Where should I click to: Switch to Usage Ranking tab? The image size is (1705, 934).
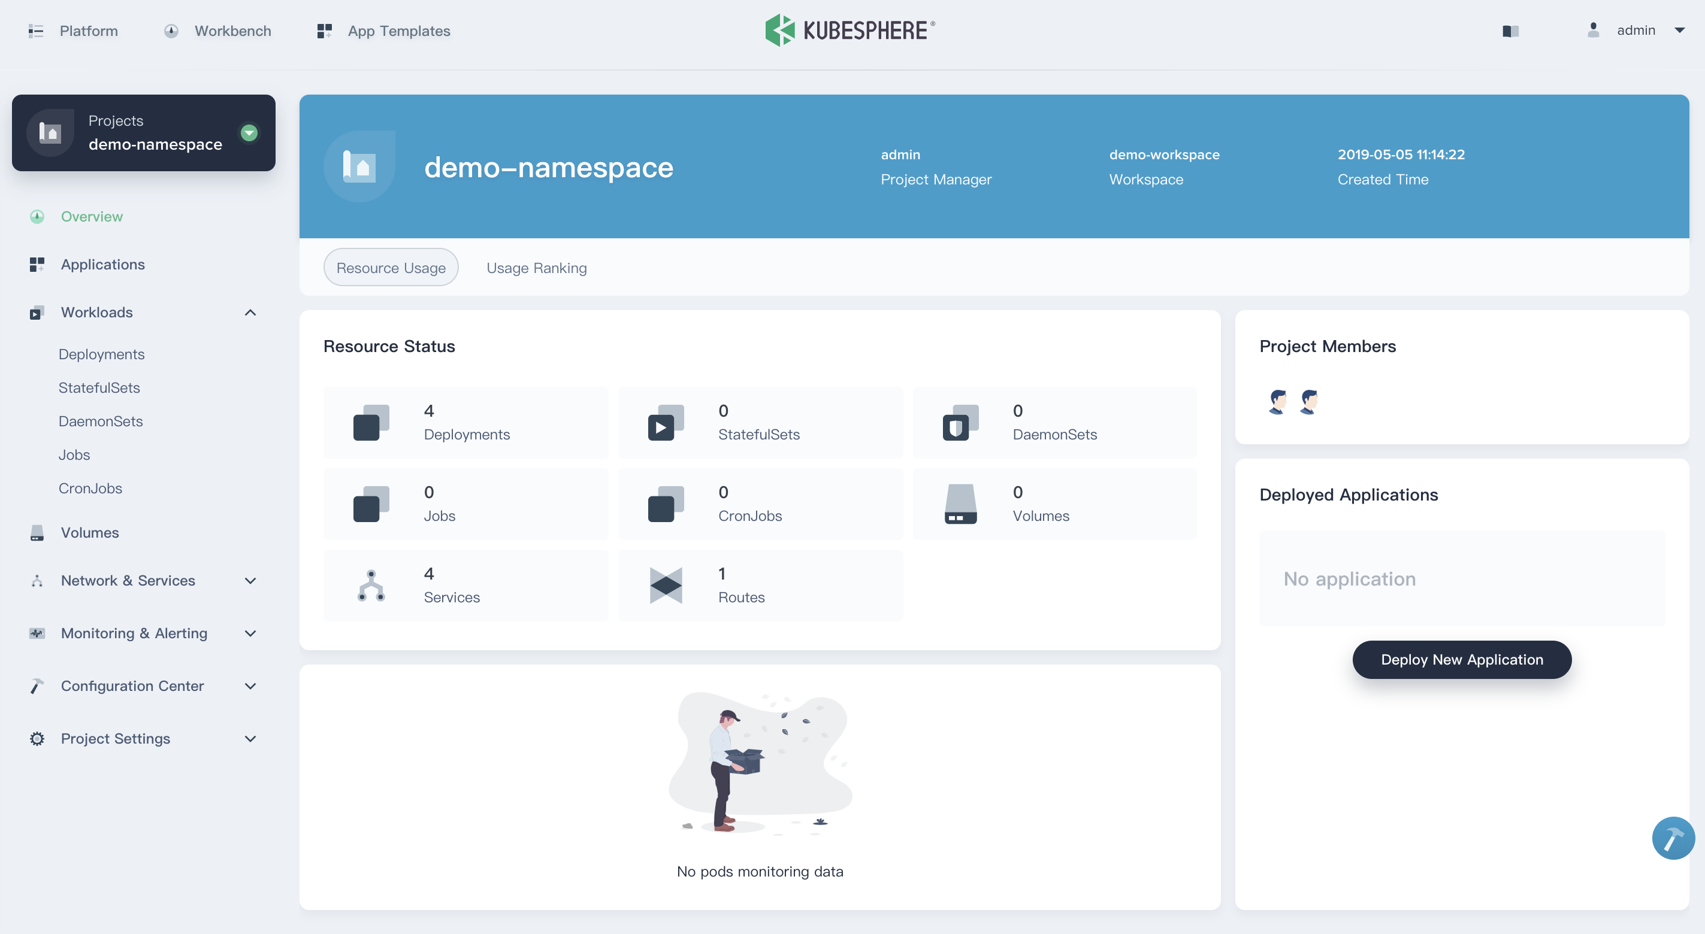(536, 268)
